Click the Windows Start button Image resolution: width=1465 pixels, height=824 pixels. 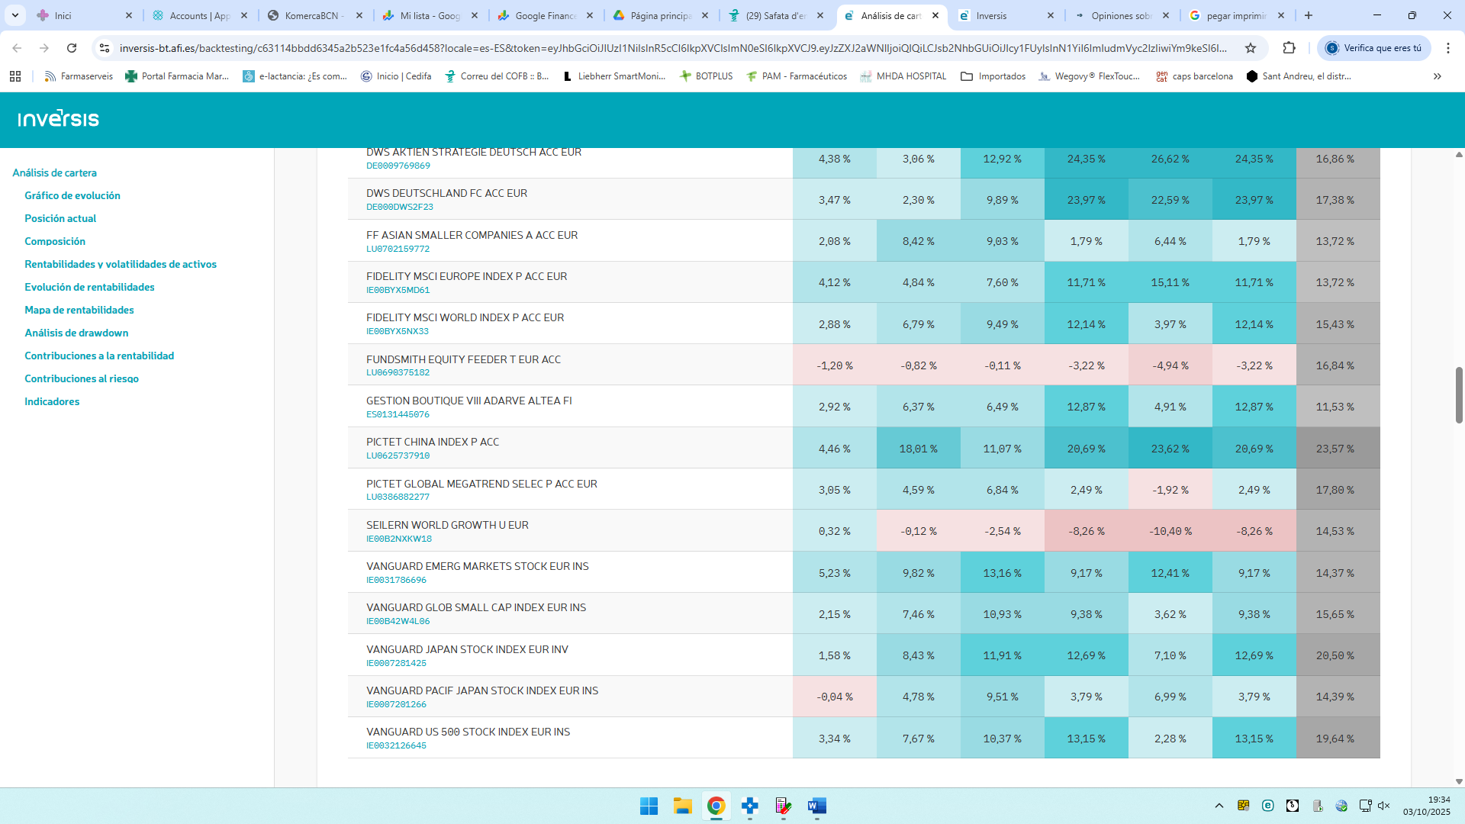(x=649, y=806)
